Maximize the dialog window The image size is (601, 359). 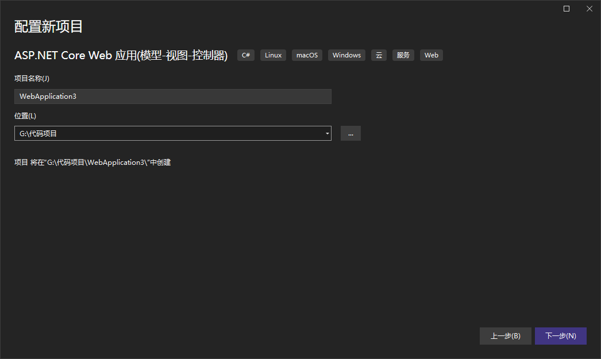click(x=566, y=9)
